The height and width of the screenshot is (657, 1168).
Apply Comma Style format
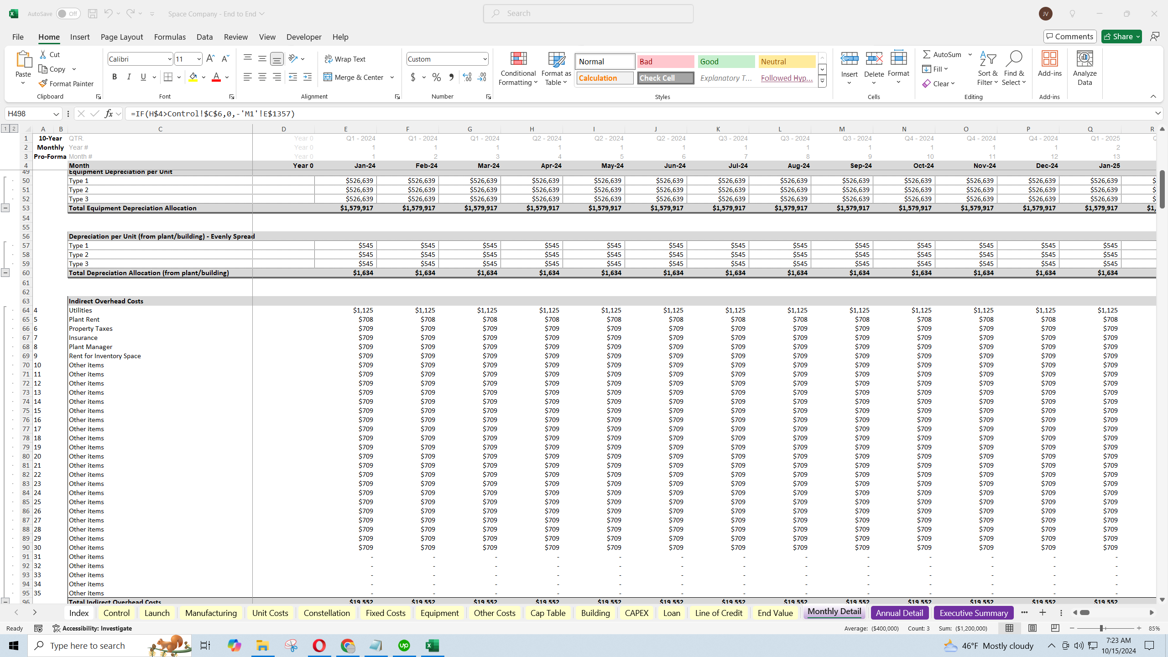point(451,77)
